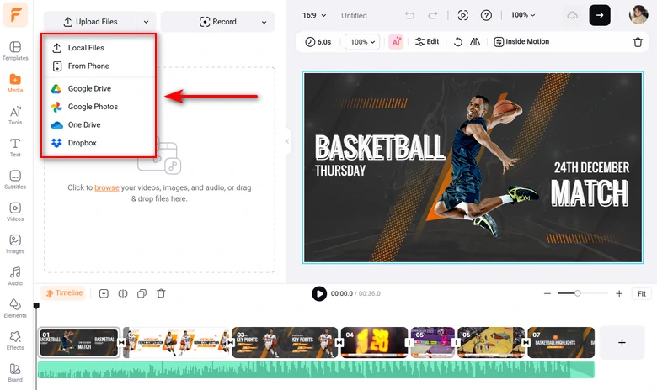Viewport: 657px width, 390px height.
Task: Click the Fit timeline button
Action: [642, 294]
